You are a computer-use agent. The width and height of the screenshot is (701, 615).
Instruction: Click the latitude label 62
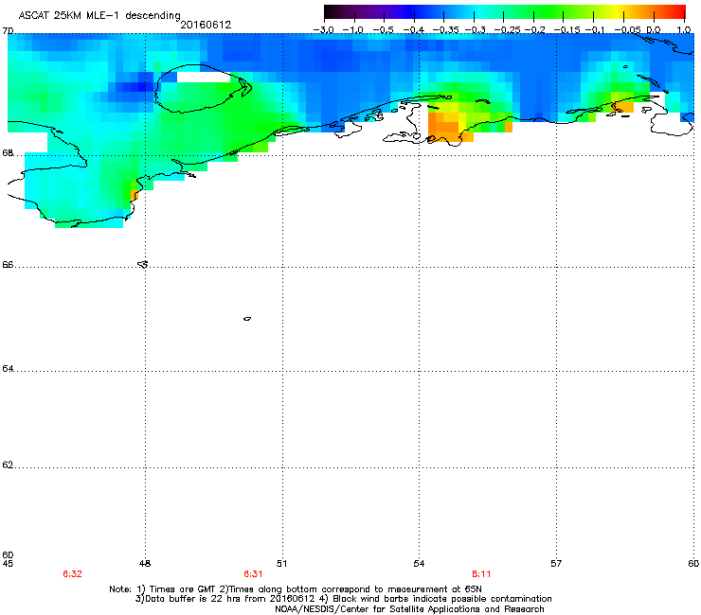8,465
